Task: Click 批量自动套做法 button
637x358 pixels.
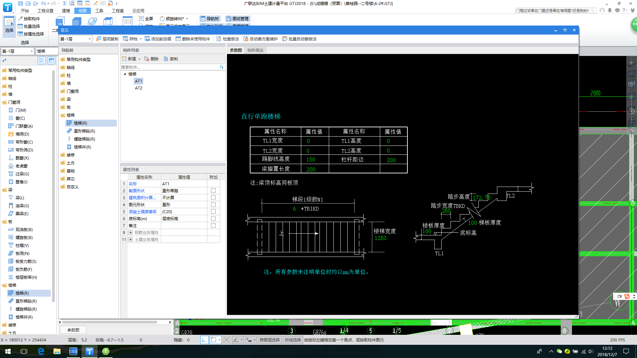Action: pyautogui.click(x=299, y=39)
